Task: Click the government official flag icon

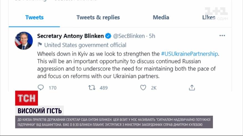Action: tap(40, 45)
